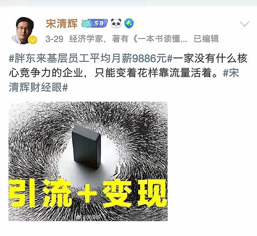View the 已编辑 edit history
Viewport: 257px width, 236px height.
click(206, 39)
